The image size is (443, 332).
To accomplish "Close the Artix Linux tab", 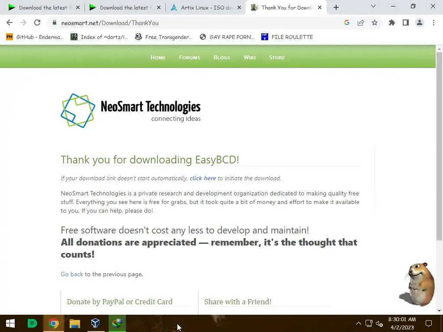I will (239, 8).
